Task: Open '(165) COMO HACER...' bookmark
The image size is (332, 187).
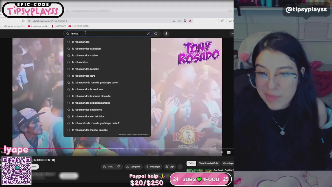Action: click(79, 26)
